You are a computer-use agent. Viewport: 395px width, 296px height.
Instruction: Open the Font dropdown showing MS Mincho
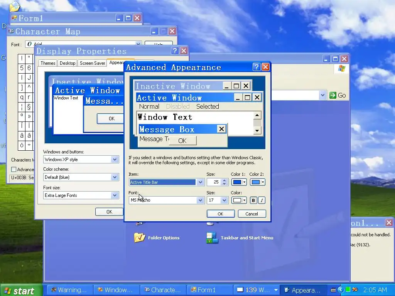(200, 200)
